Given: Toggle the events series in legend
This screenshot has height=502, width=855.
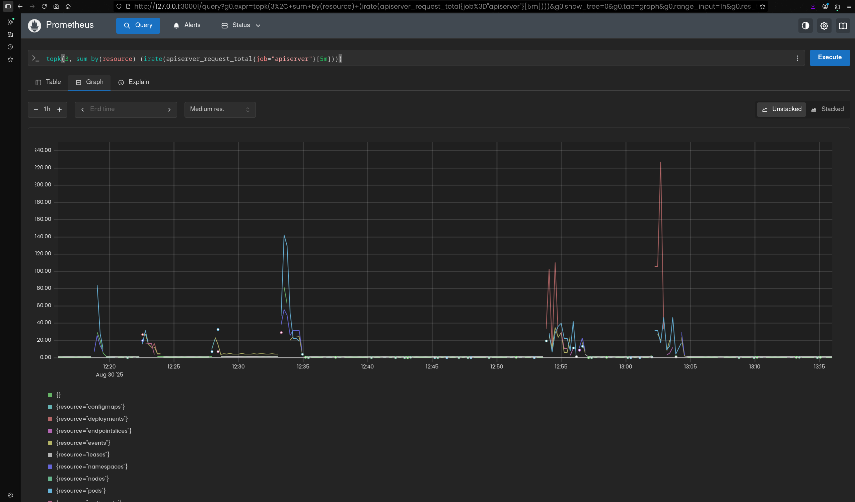Looking at the screenshot, I should tap(79, 443).
